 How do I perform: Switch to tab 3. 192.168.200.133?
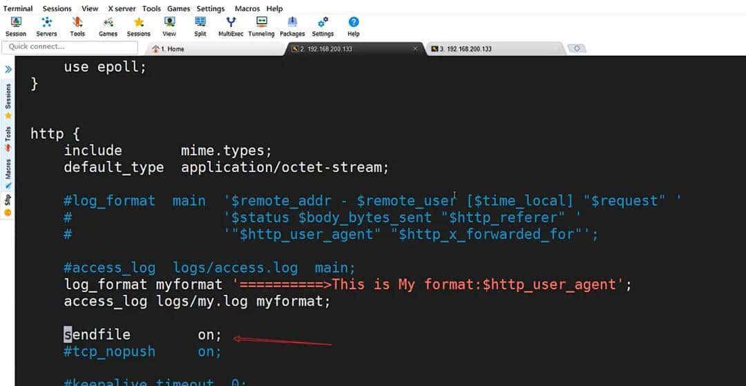(495, 49)
